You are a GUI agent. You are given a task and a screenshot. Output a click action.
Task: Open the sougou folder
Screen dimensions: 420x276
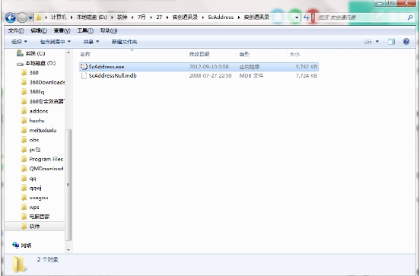click(39, 198)
